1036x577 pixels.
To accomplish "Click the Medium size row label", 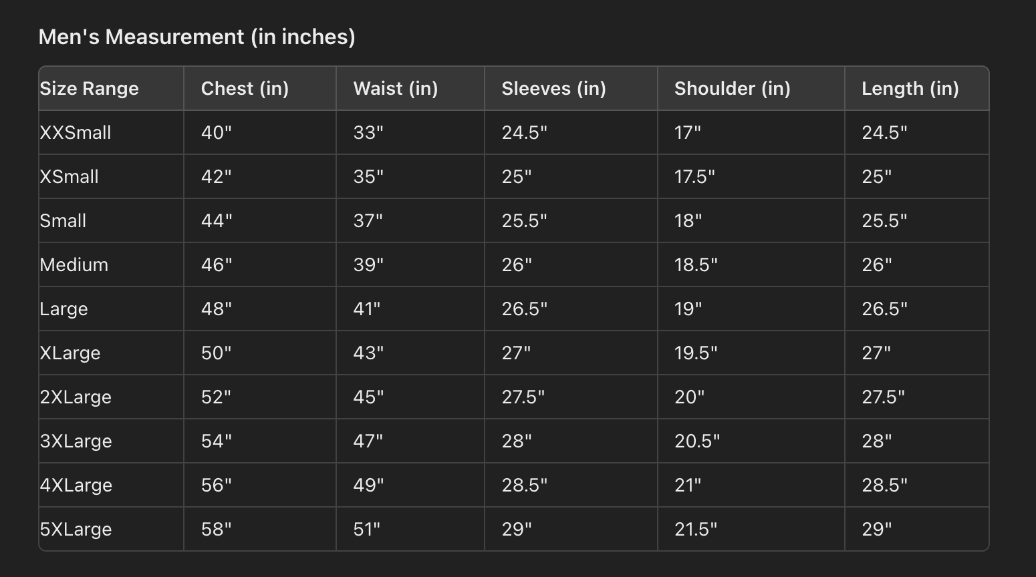I will click(x=74, y=264).
